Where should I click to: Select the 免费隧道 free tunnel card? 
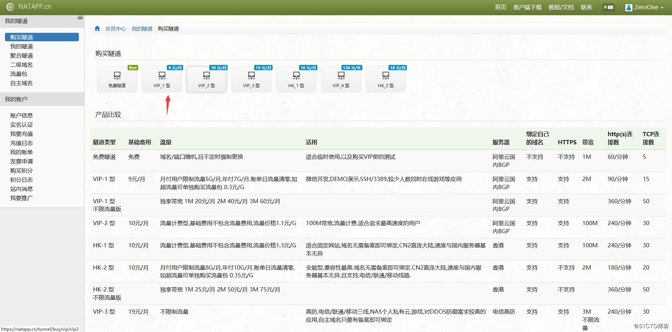[x=117, y=78]
